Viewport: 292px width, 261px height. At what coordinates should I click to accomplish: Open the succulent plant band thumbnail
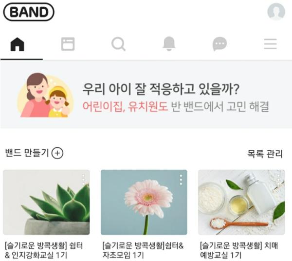pos(46,202)
